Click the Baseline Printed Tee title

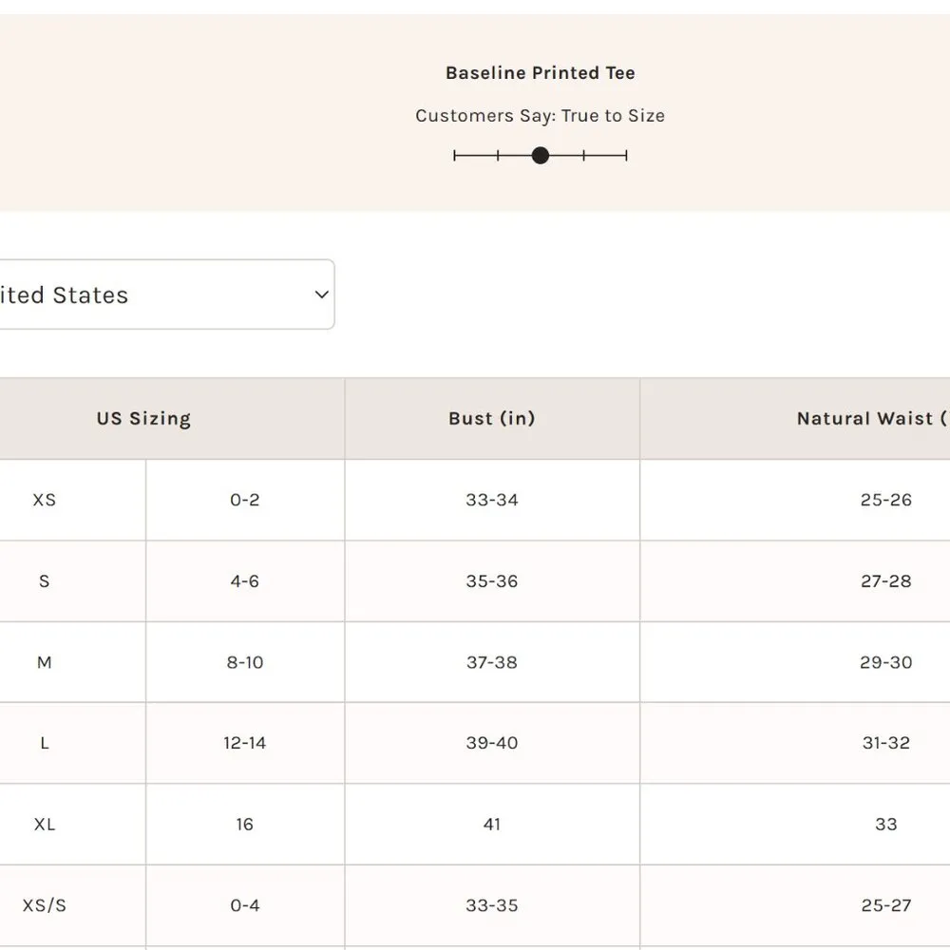[540, 73]
